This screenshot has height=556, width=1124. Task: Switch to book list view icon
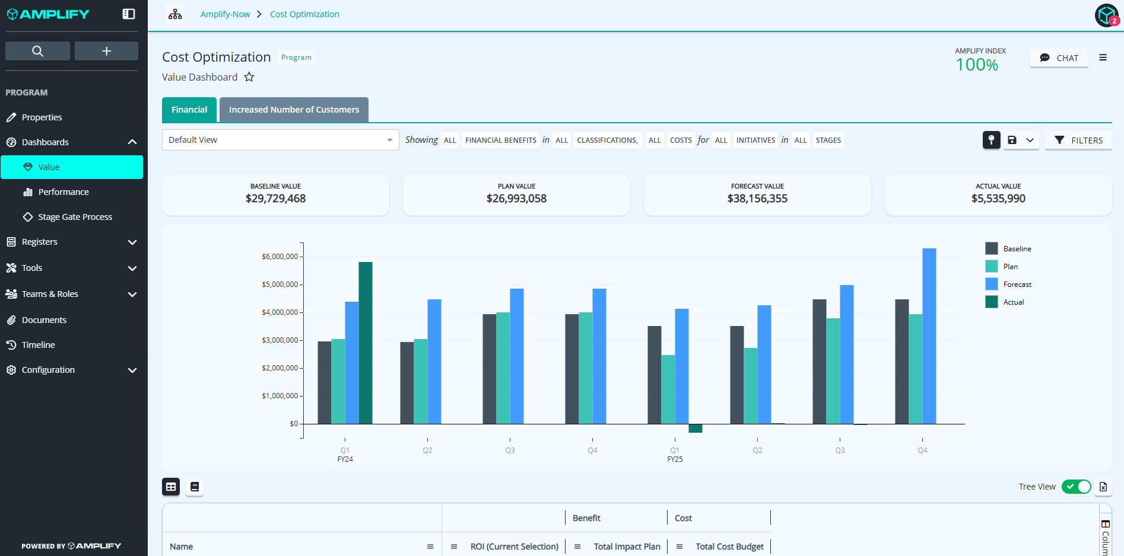195,487
